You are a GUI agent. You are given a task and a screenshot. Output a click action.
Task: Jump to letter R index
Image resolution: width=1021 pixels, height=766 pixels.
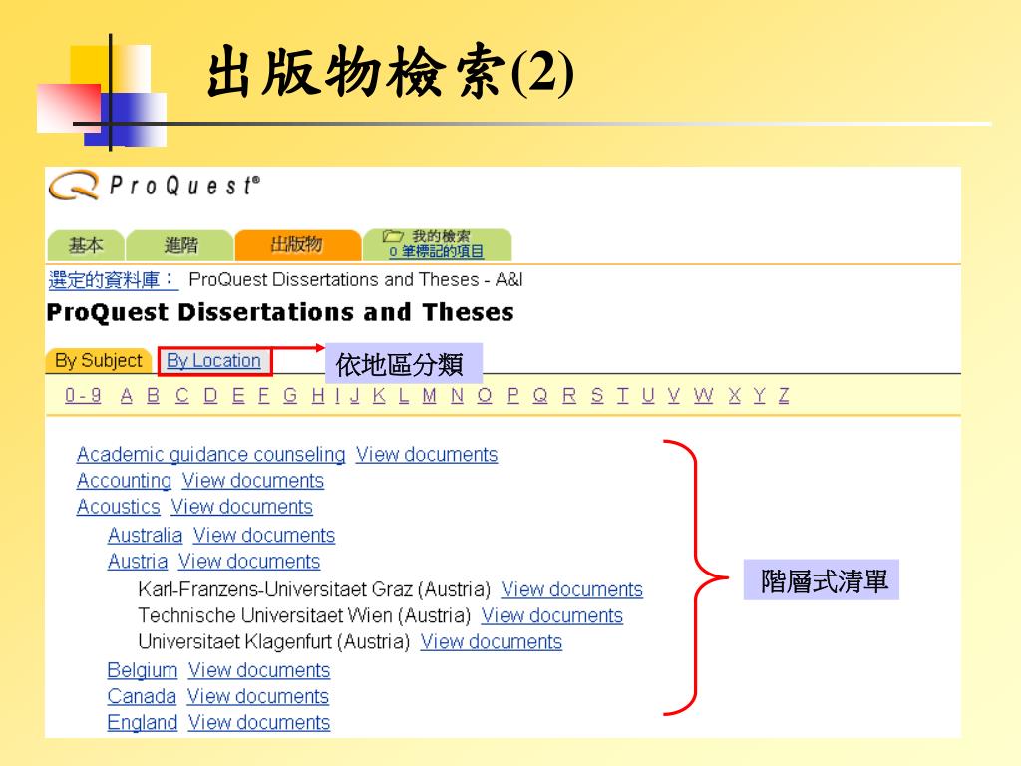569,395
